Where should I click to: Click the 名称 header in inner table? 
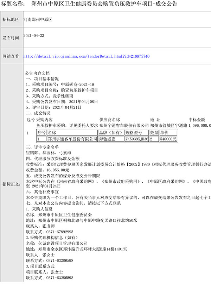pos(72,133)
